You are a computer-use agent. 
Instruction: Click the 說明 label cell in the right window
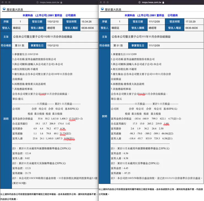pyautogui.click(x=104, y=116)
